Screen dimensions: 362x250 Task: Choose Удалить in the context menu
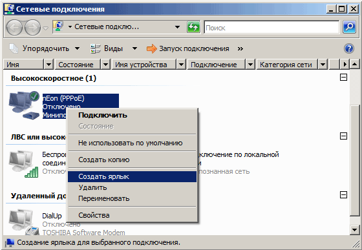point(132,187)
